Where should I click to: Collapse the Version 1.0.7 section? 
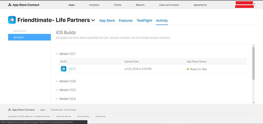[57, 54]
